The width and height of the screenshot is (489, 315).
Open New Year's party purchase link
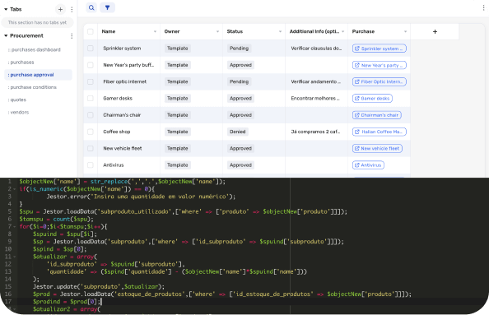pyautogui.click(x=380, y=65)
